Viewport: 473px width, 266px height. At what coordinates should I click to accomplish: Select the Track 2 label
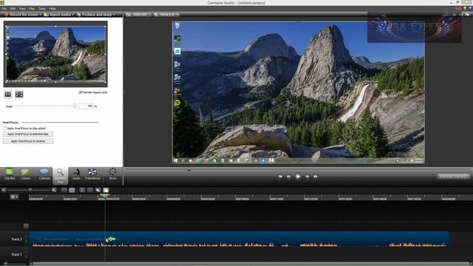[x=16, y=239]
